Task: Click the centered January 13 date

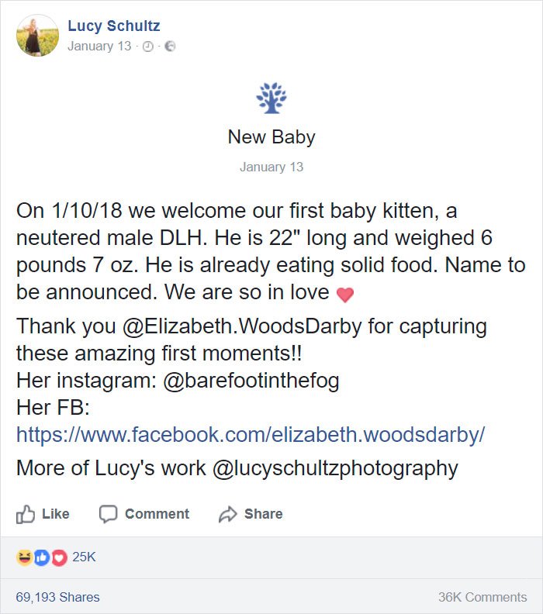Action: tap(271, 167)
